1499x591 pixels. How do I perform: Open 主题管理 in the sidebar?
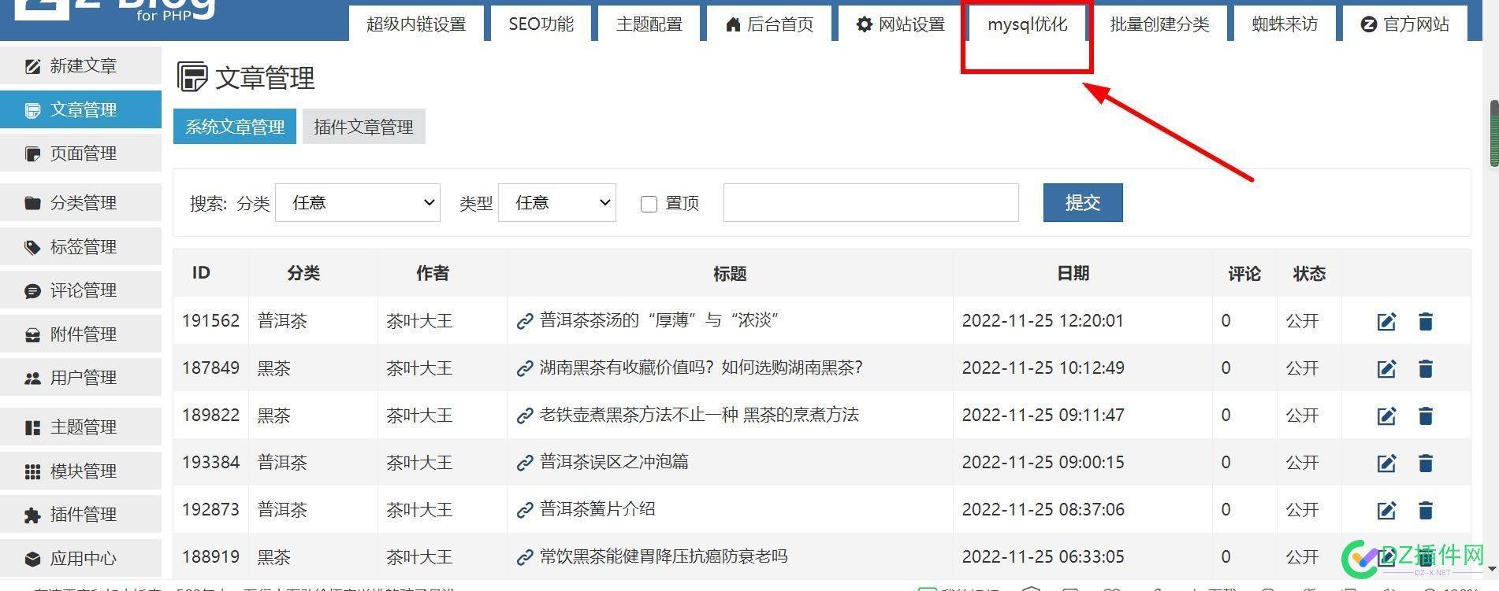[x=80, y=427]
